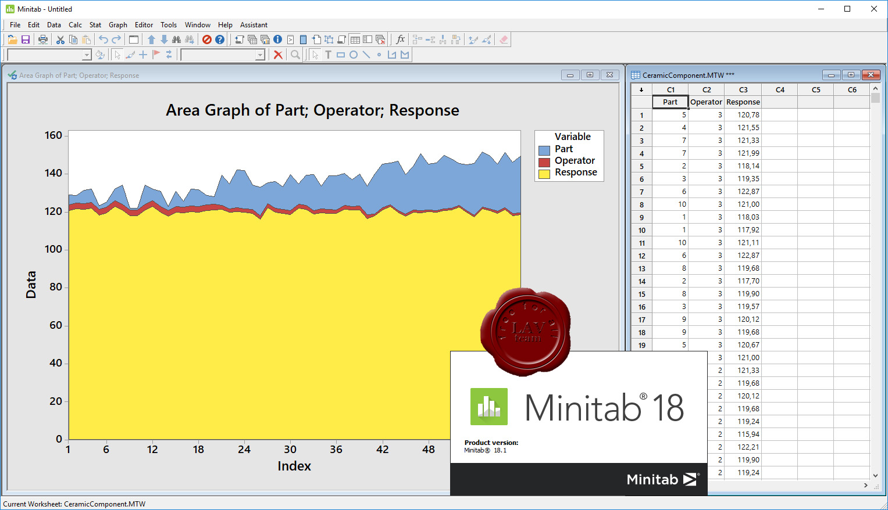Select the ellipse annotation tool
The width and height of the screenshot is (888, 510).
click(x=354, y=55)
